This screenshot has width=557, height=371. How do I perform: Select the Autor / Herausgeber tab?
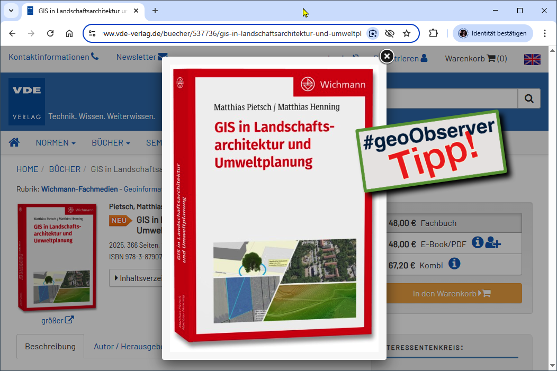pos(128,347)
